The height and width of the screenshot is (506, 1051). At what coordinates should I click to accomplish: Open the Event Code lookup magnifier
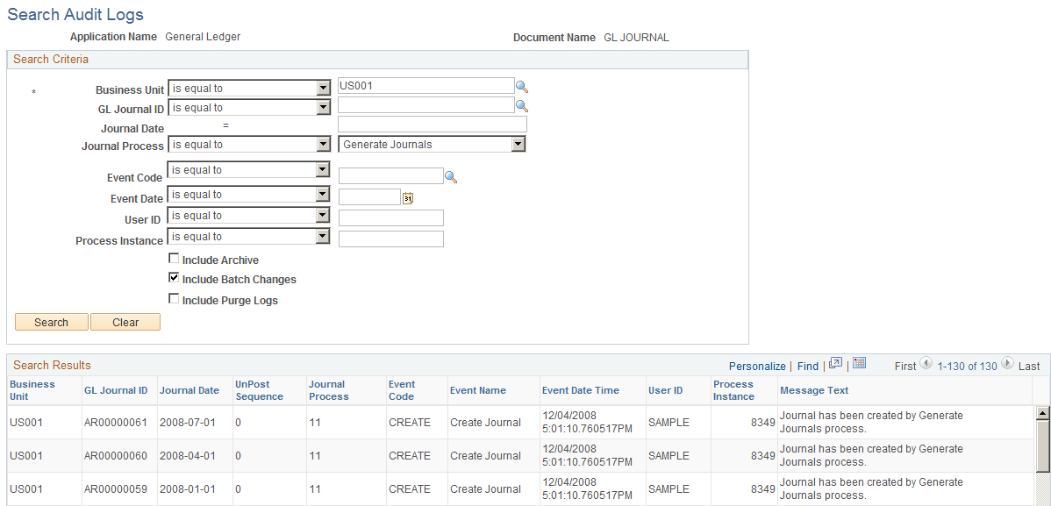[x=451, y=176]
